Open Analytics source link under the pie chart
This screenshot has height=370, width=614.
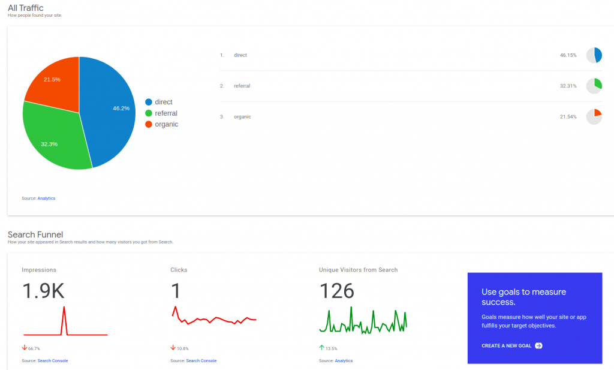coord(46,198)
